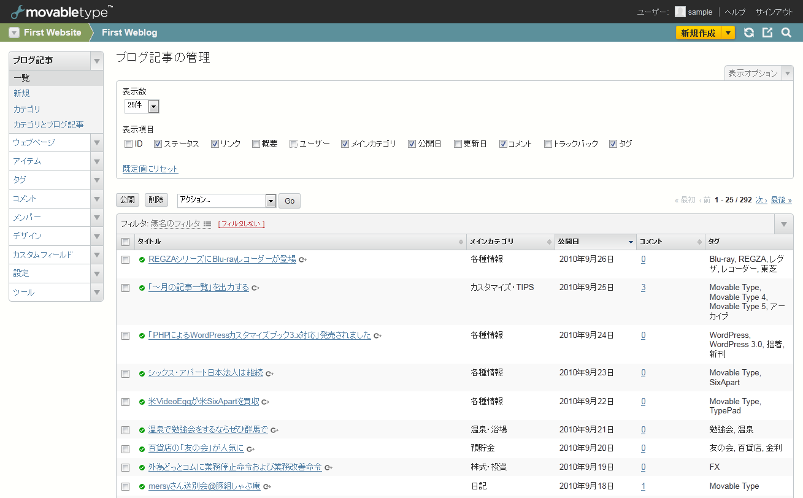Click view-entry icon next to REGZAシリーズ article
Viewport: 803px width, 498px height.
click(x=303, y=259)
